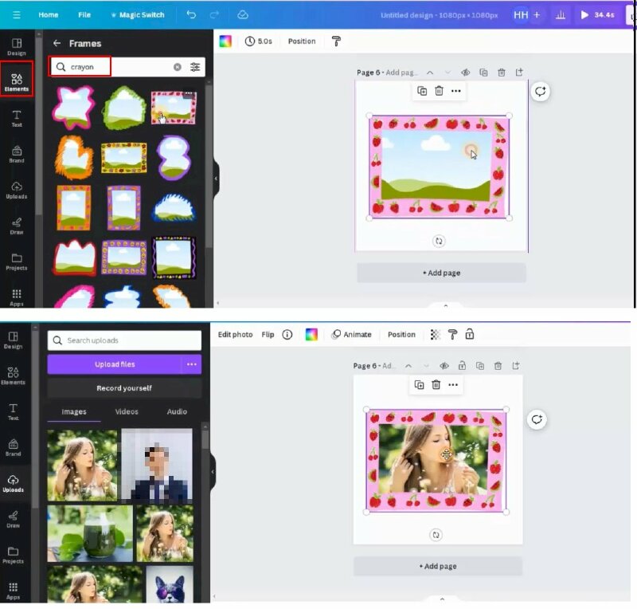Toggle the hide page eye icon in the top canvas
The image size is (637, 609).
click(x=466, y=73)
